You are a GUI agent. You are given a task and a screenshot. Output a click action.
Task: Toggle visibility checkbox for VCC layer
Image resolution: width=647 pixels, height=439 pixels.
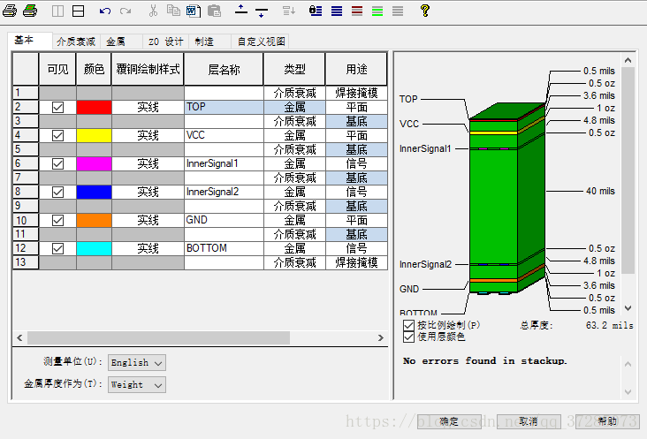57,136
